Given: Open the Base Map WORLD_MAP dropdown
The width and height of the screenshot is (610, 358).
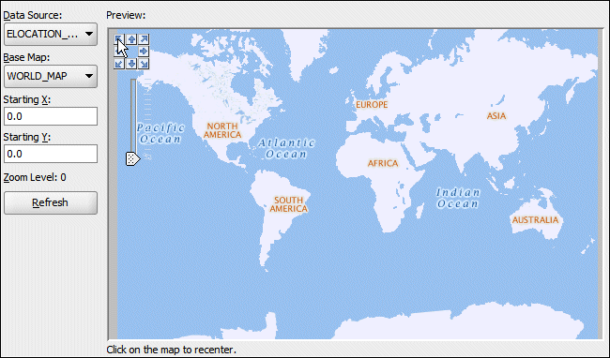Looking at the screenshot, I should point(51,76).
